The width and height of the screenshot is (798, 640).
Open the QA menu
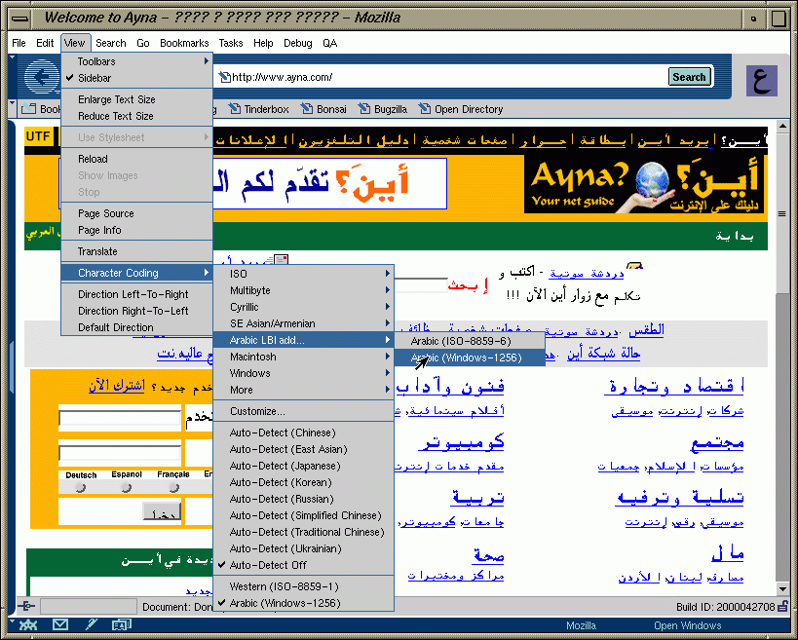pyautogui.click(x=329, y=43)
